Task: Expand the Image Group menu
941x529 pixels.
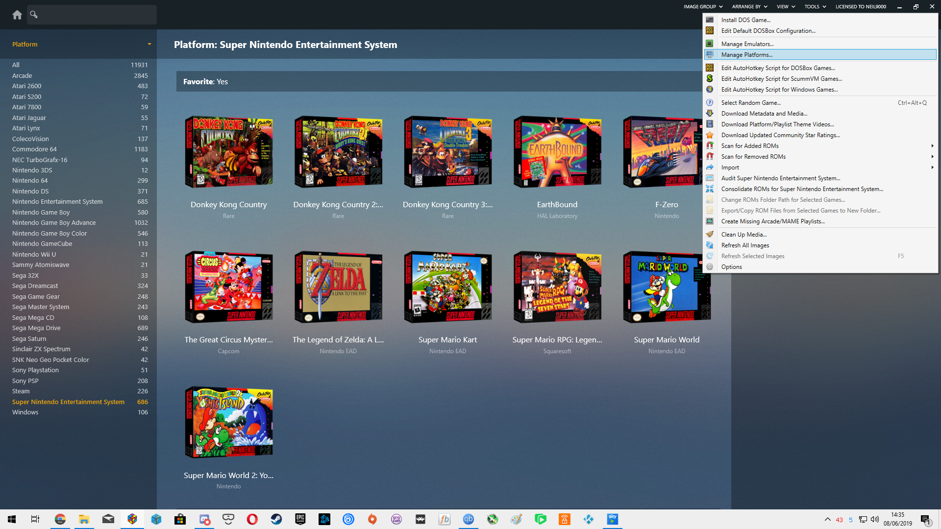Action: [703, 7]
